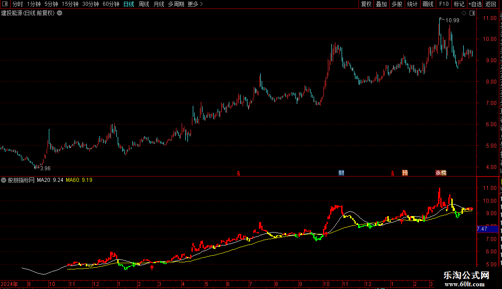Select the 30分钟 period
This screenshot has width=502, height=289.
(x=91, y=4)
